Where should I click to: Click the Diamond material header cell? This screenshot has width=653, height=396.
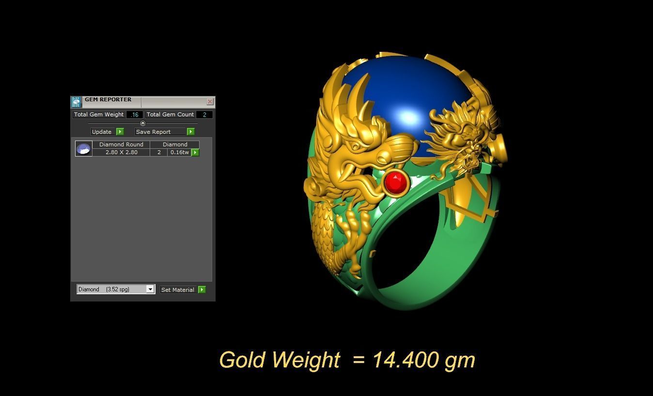click(x=175, y=144)
